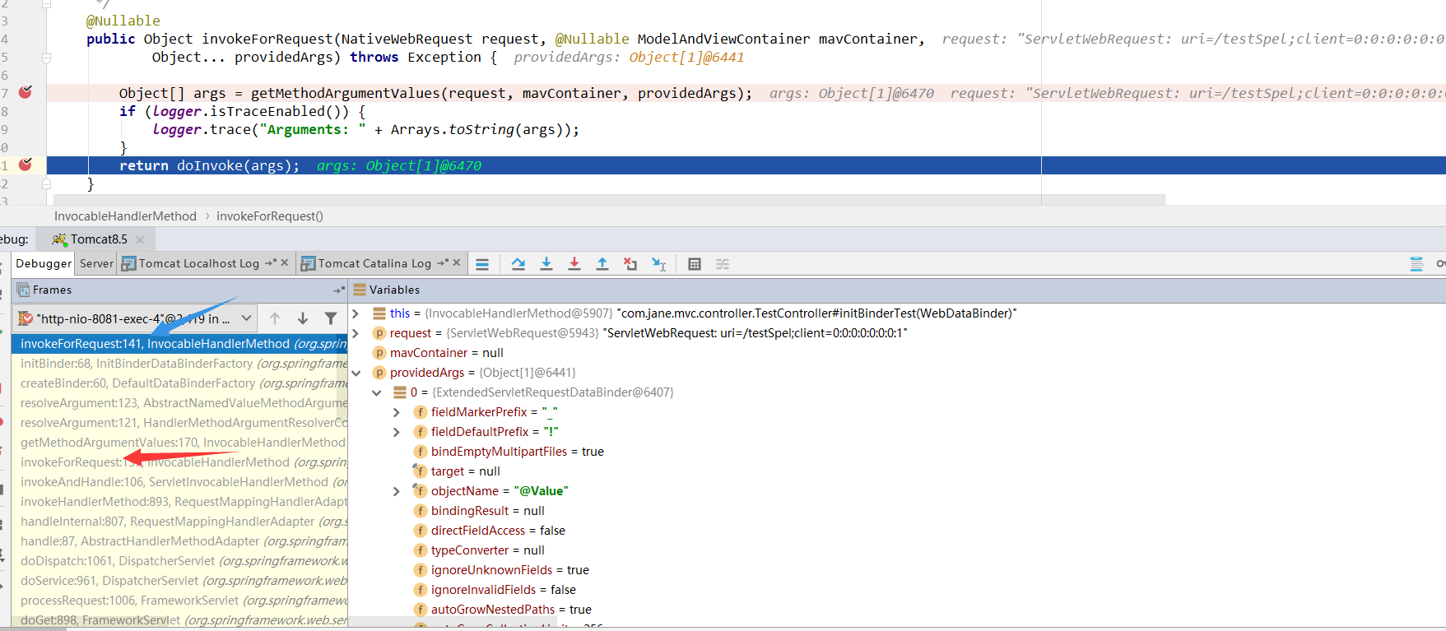The height and width of the screenshot is (631, 1446).
Task: Select frame invokeForRequest:141, InvocableHandlerMethod
Action: click(179, 344)
